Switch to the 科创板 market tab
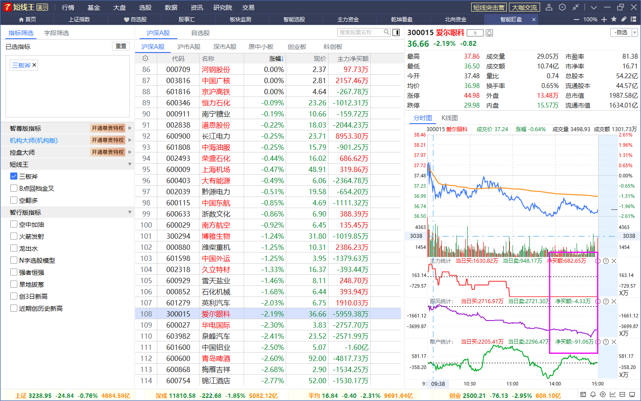Screen dimensions: 641x401 point(333,47)
